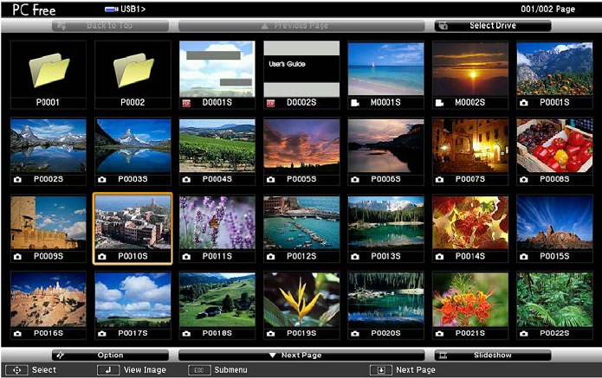Click Back to Top

110,26
